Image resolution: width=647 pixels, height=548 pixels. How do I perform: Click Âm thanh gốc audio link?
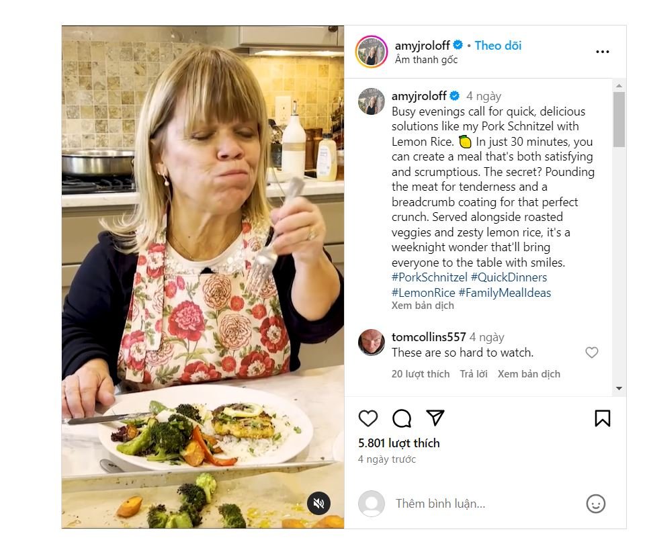click(x=427, y=60)
